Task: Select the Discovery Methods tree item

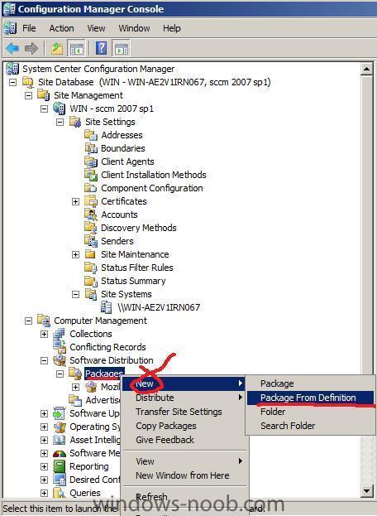Action: pos(139,228)
